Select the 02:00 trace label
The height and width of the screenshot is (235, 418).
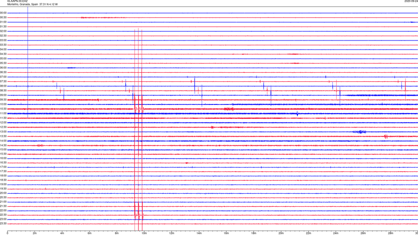[x=3, y=31]
